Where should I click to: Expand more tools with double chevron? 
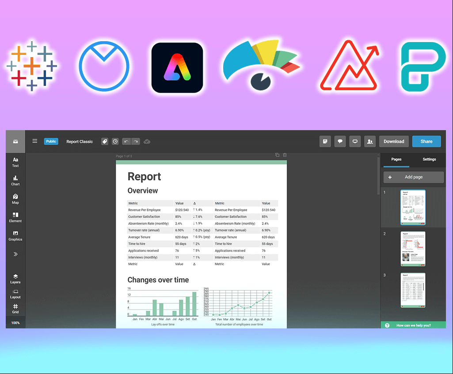pyautogui.click(x=15, y=254)
